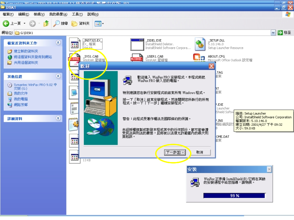Close the 歡迎 welcome dialog
Viewport: 294px width, 220px height.
[211, 66]
